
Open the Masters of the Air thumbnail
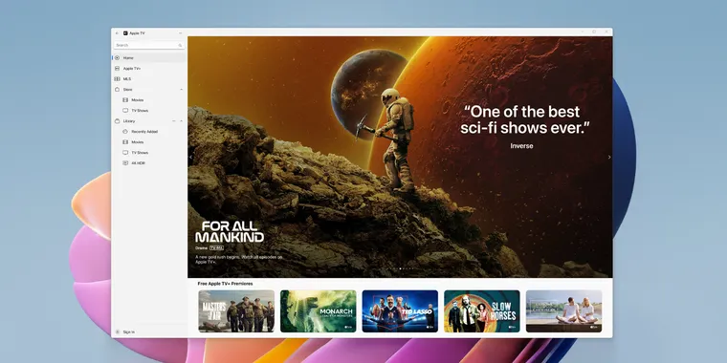[236, 311]
